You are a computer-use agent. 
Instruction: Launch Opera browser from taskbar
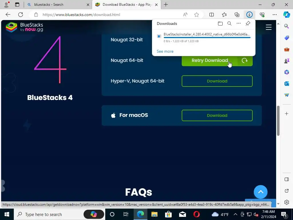point(196,214)
